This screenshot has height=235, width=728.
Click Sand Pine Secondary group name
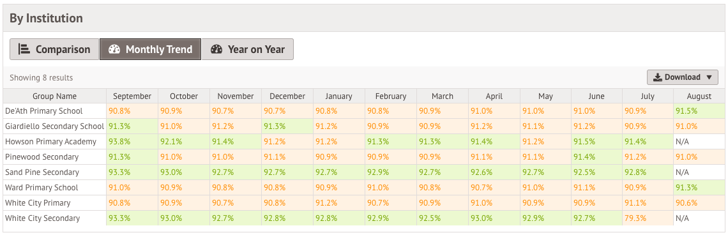point(42,172)
